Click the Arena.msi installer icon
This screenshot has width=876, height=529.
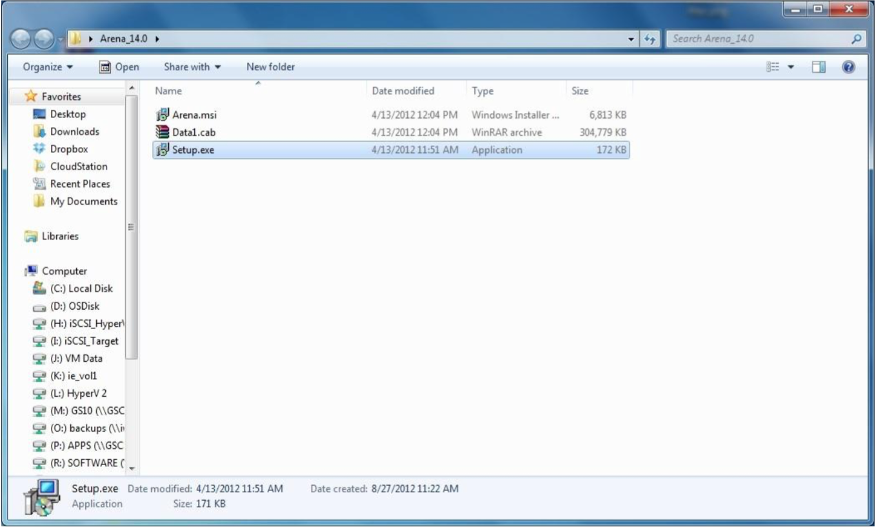(x=163, y=115)
